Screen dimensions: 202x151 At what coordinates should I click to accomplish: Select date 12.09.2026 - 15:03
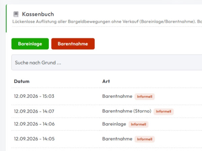coord(34,96)
